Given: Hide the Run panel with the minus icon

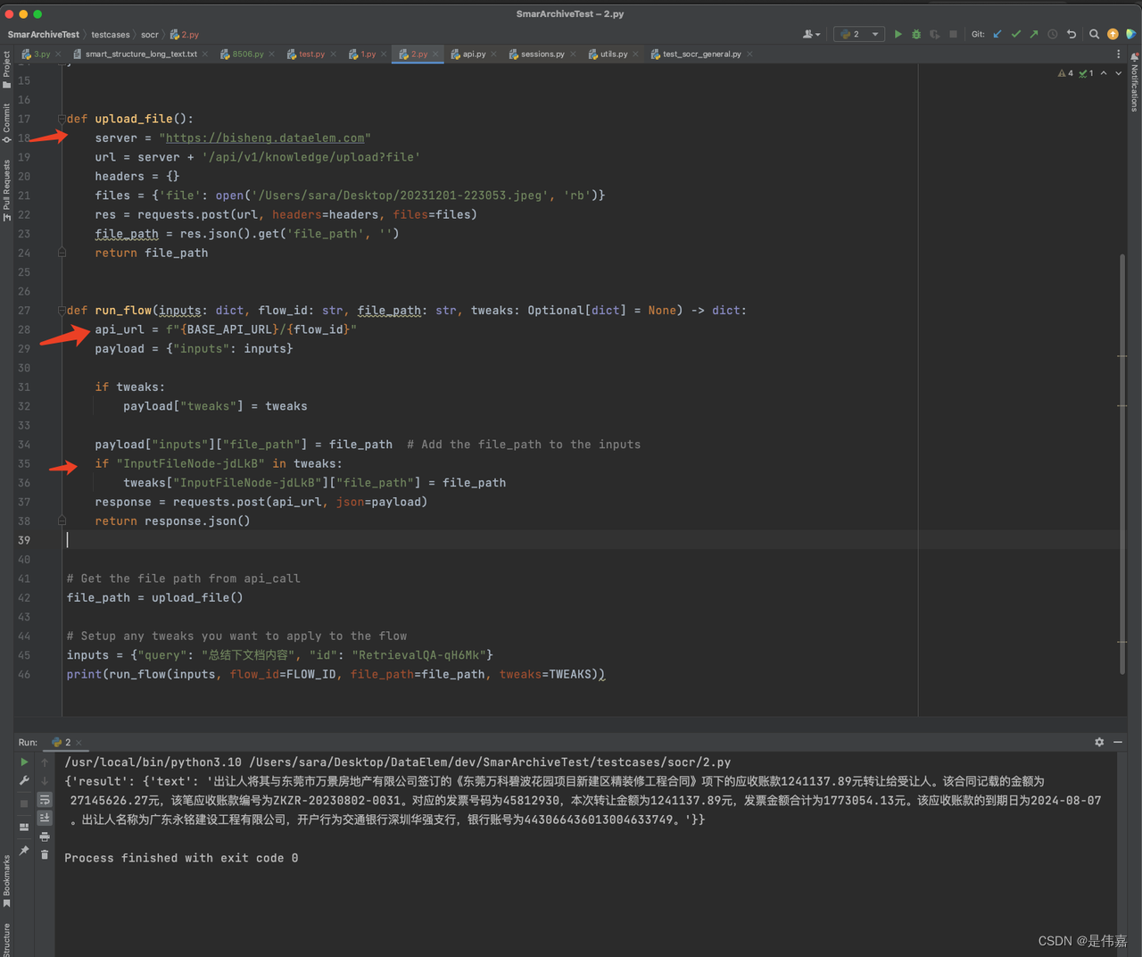Looking at the screenshot, I should tap(1118, 742).
